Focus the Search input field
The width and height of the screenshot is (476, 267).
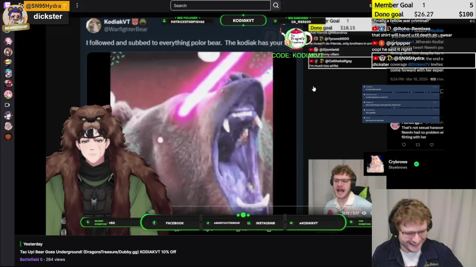point(221,6)
